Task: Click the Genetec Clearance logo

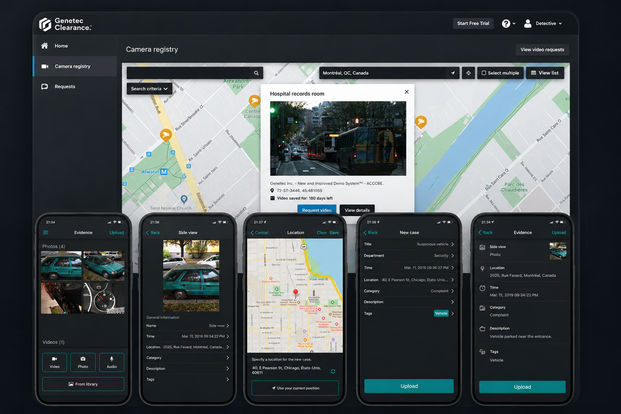Action: click(x=65, y=24)
